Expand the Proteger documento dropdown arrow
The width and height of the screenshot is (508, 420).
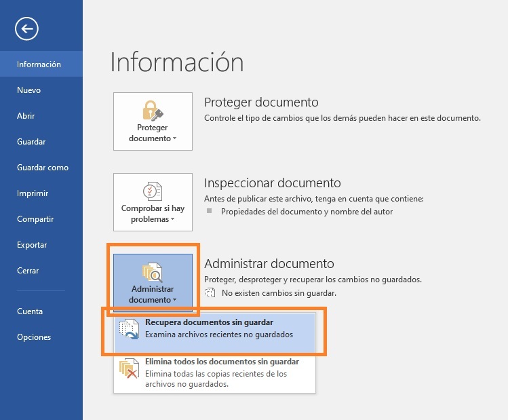pyautogui.click(x=174, y=138)
